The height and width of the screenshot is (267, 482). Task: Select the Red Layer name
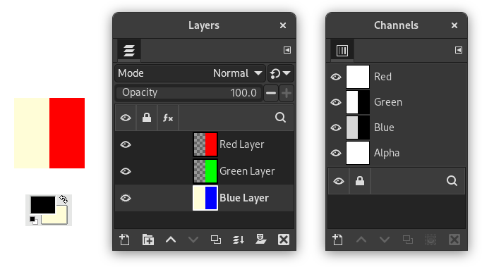click(x=242, y=144)
